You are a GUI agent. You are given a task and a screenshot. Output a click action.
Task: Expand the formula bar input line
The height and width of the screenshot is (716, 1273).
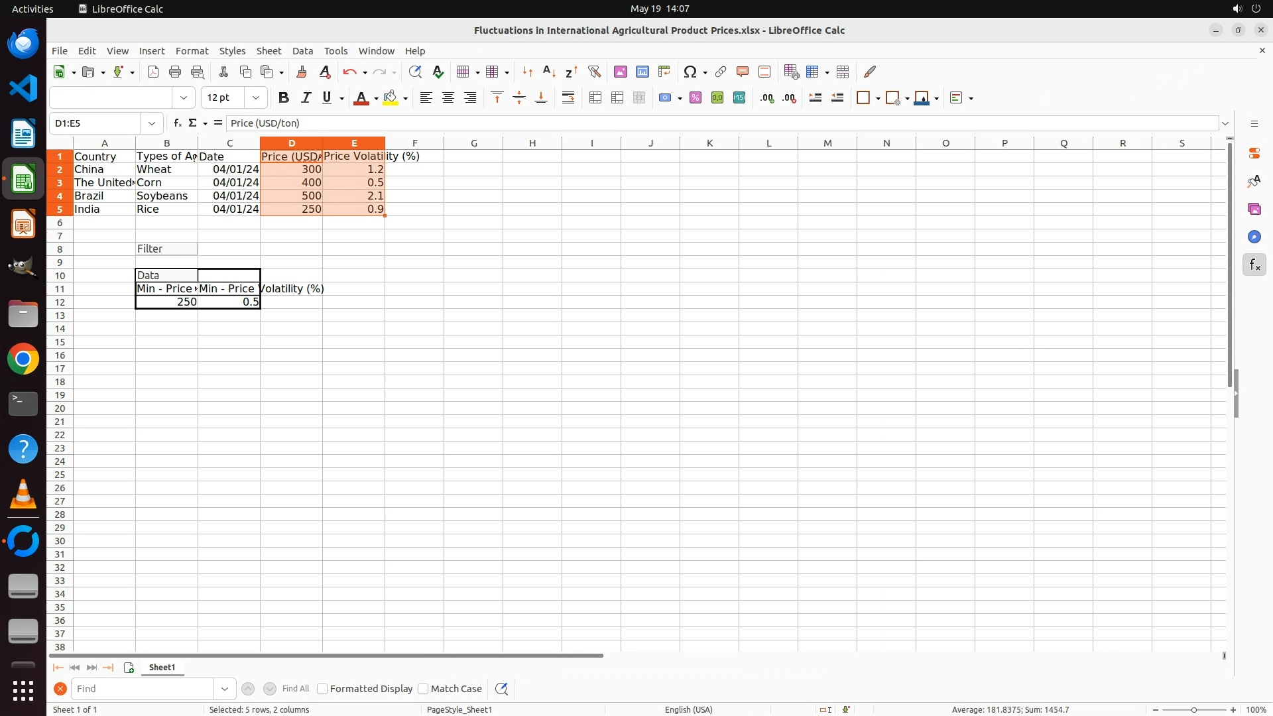1225,123
